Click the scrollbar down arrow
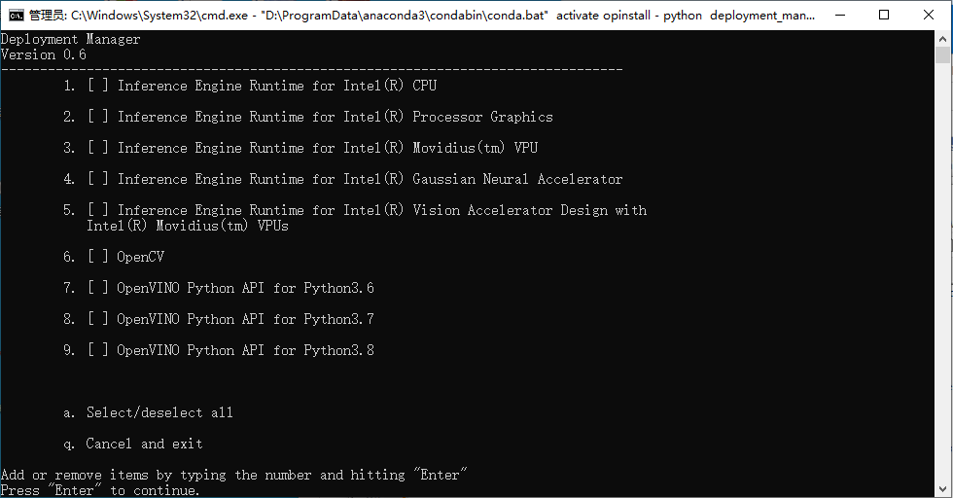The image size is (953, 498). click(x=942, y=489)
